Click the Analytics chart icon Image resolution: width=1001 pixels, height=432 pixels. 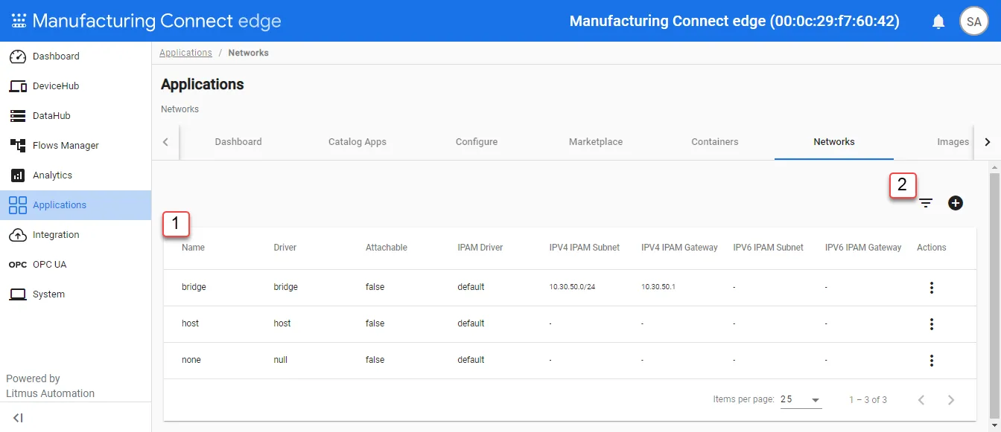(18, 175)
